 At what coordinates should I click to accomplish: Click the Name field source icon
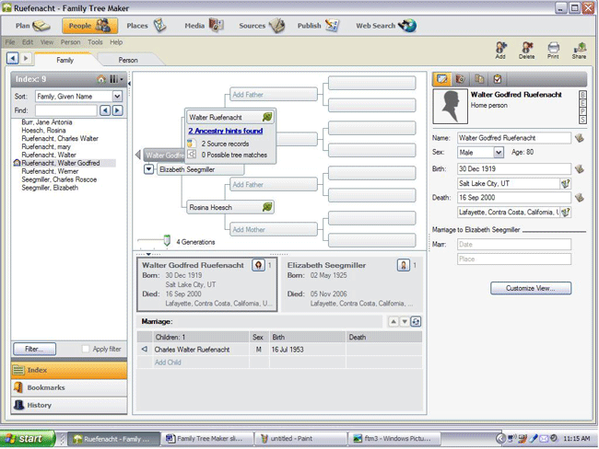580,138
